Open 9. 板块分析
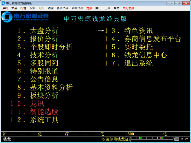The height and width of the screenshot is (143, 191). (38, 95)
